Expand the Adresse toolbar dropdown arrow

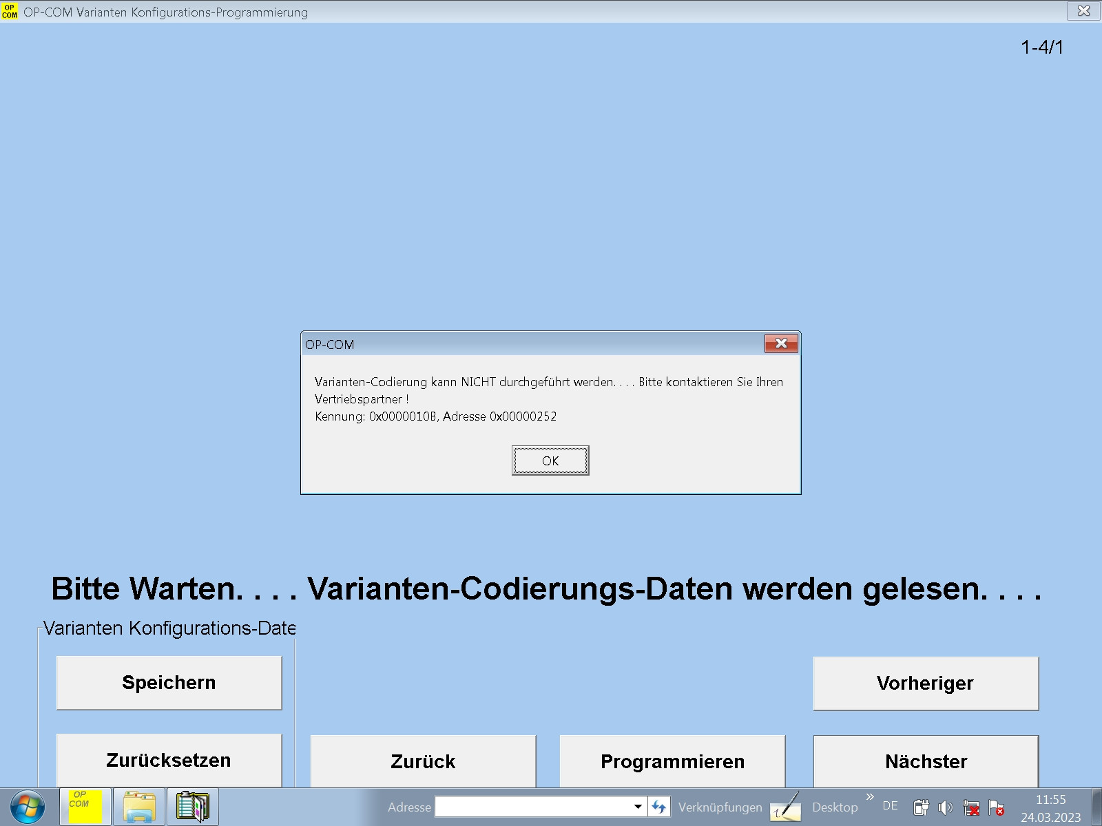pos(638,807)
